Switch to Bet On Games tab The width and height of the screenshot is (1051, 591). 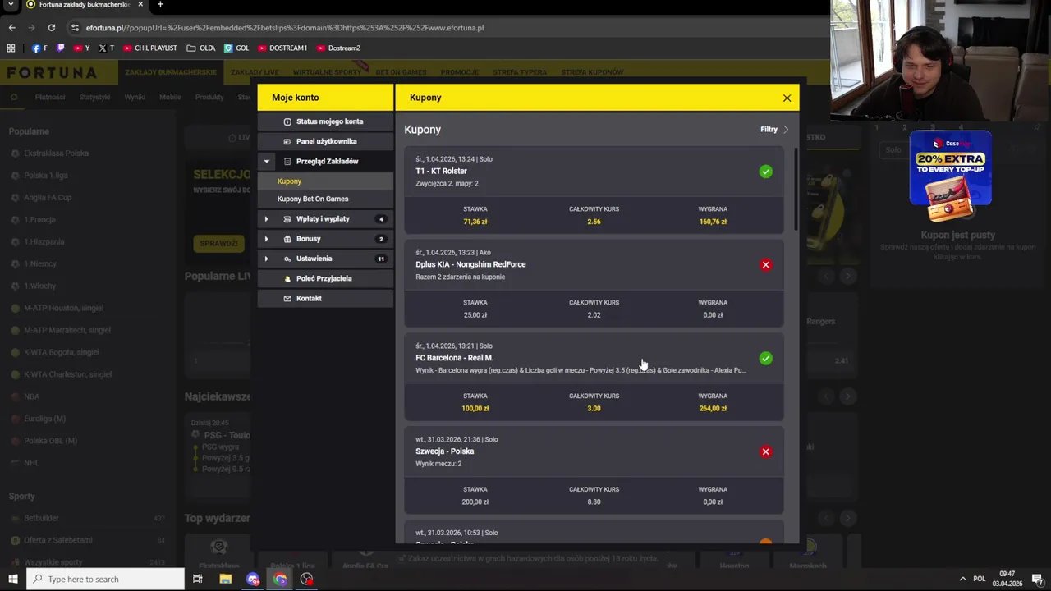[402, 72]
